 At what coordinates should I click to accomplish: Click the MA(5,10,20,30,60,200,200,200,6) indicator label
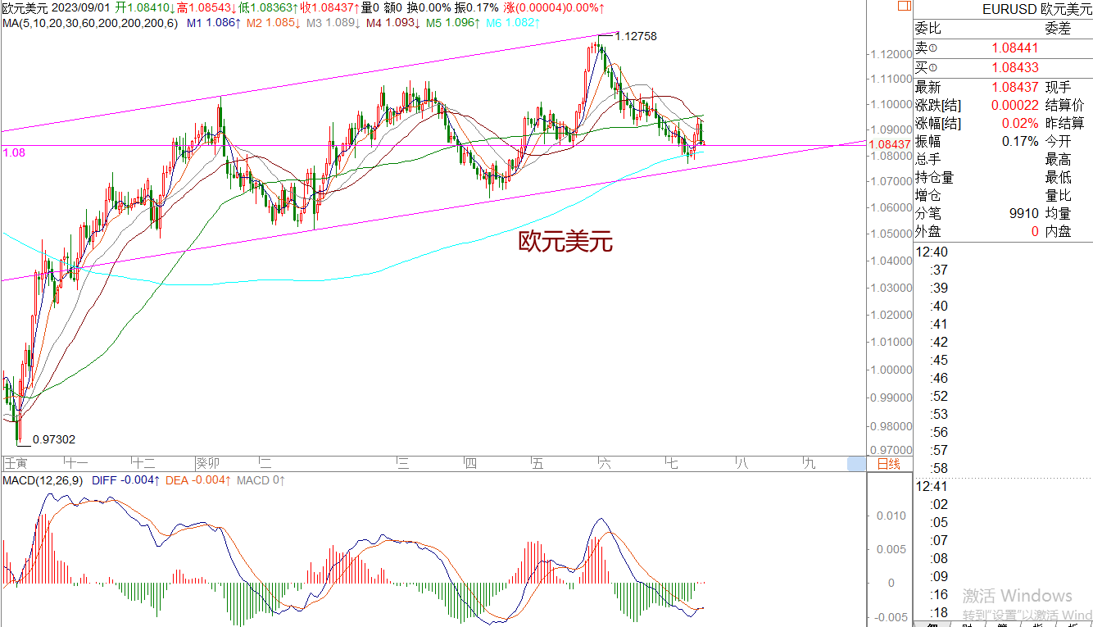coord(90,22)
